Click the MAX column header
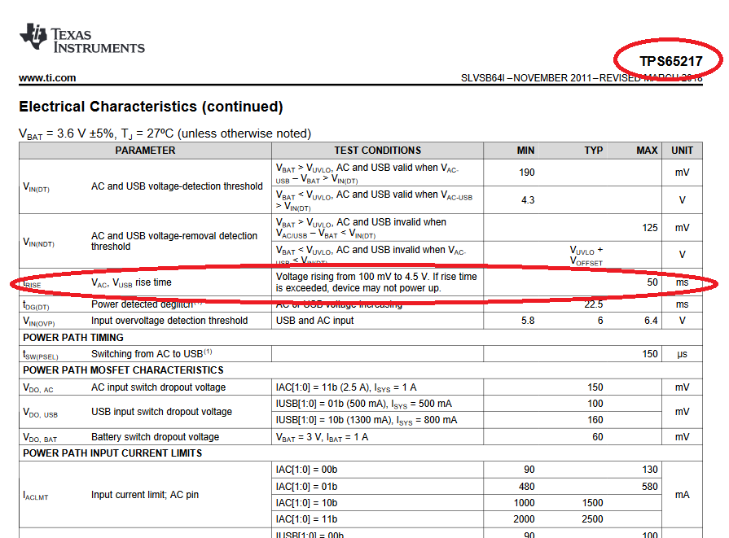This screenshot has height=538, width=729. (647, 151)
